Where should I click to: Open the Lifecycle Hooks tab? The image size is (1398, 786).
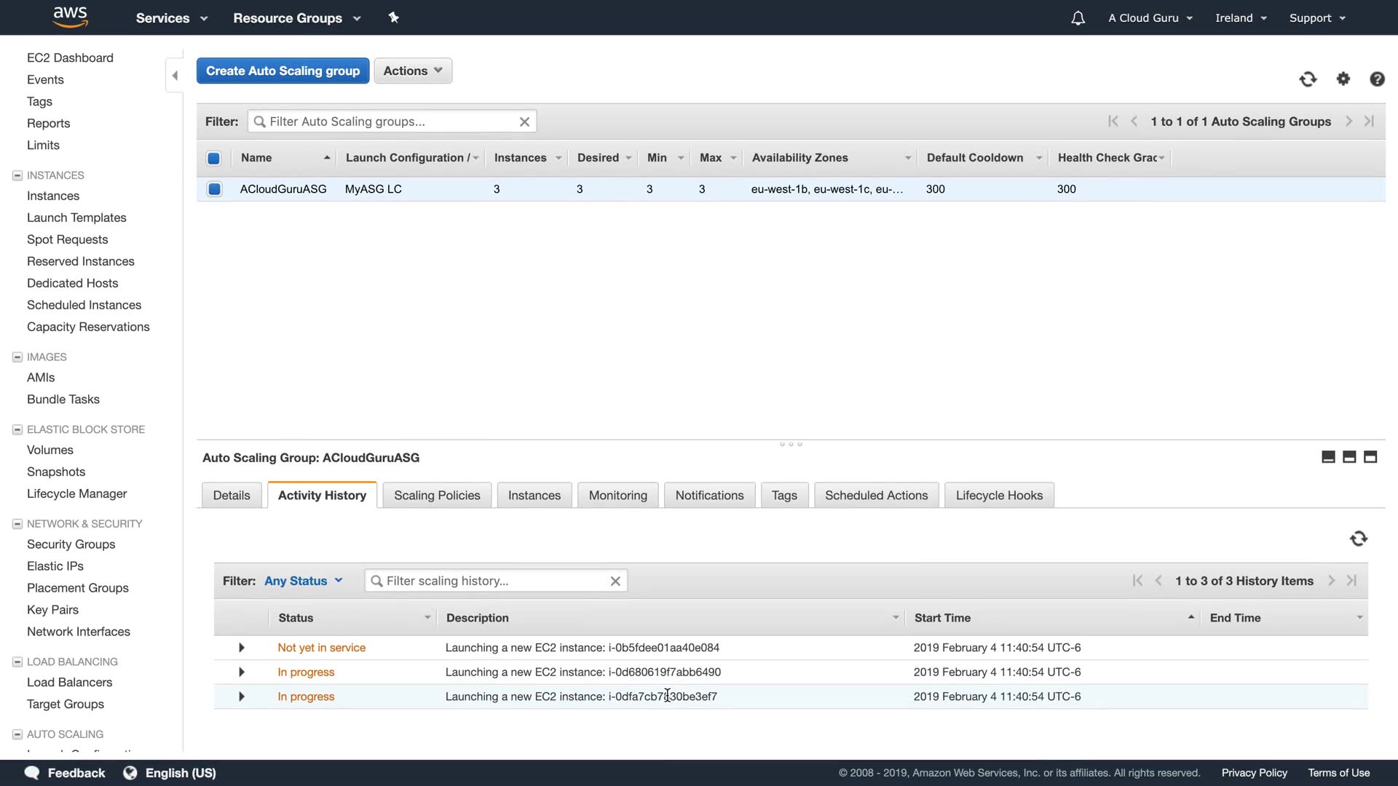point(999,495)
